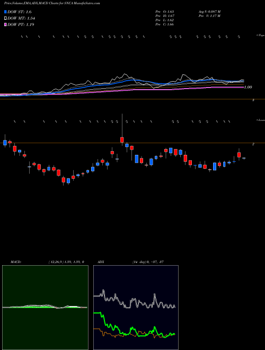The height and width of the screenshot is (350, 265).
Task: Click the 'Pre V: 1.17 M' volume value
Action: pos(209,16)
